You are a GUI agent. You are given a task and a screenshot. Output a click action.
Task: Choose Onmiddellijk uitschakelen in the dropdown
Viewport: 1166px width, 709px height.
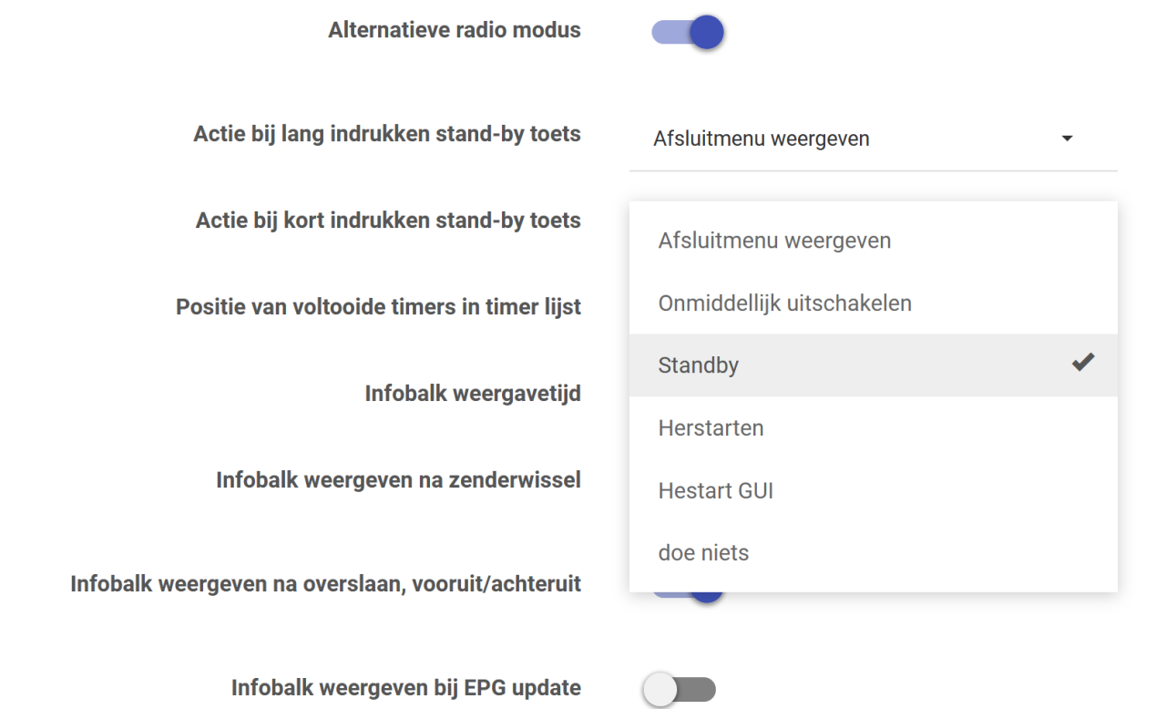[784, 303]
